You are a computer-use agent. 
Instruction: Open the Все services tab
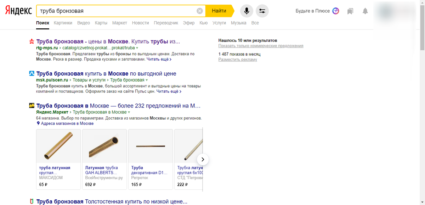coord(255,23)
